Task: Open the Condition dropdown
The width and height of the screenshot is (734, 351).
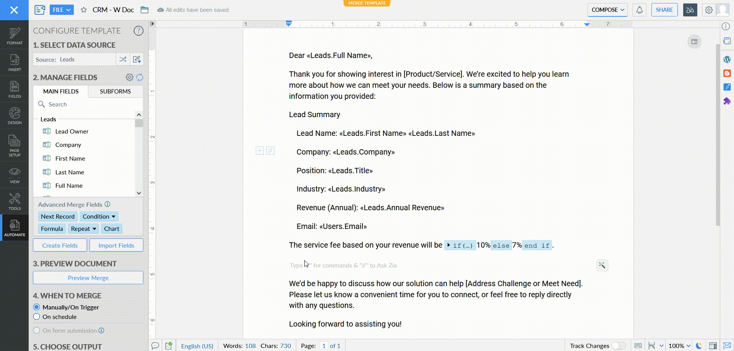Action: click(99, 217)
